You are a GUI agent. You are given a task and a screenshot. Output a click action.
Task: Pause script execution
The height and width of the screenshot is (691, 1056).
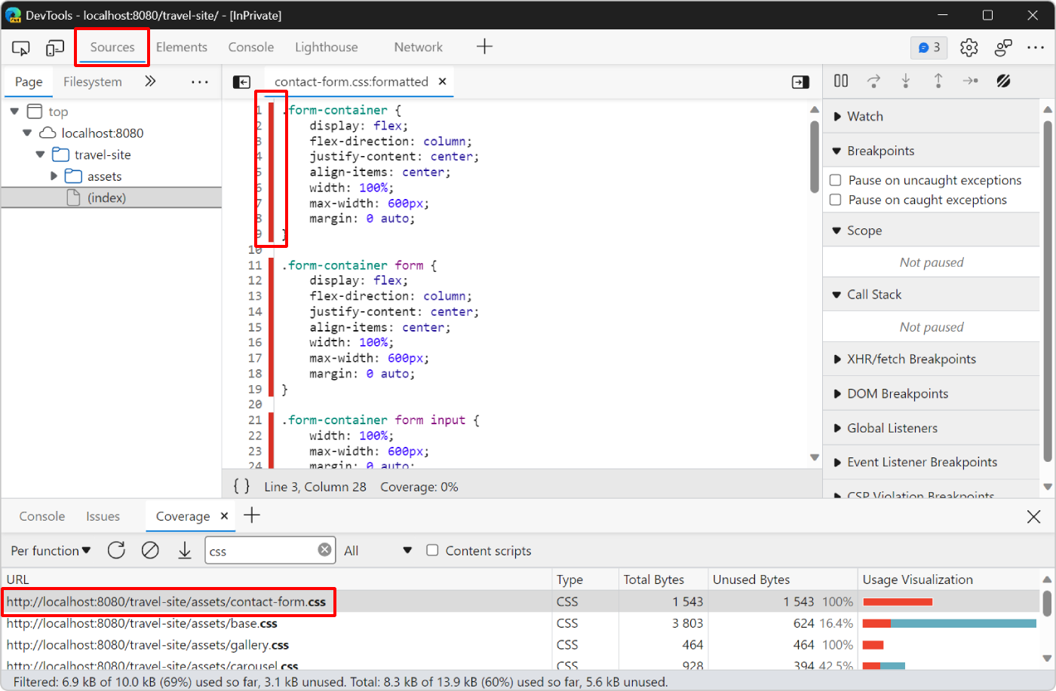tap(840, 81)
